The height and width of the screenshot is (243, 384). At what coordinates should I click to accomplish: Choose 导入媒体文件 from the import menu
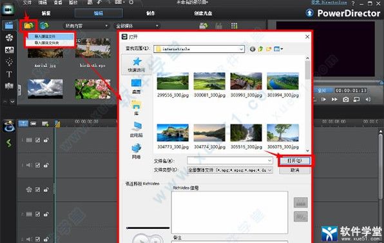click(x=50, y=37)
